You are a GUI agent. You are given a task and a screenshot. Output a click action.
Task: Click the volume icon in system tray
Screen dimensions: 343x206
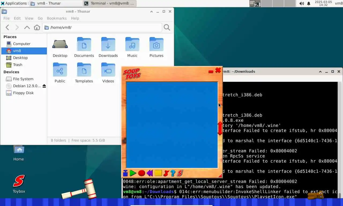302,3
